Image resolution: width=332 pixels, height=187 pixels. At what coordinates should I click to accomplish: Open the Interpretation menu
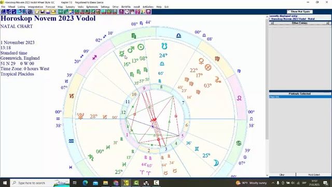click(35, 7)
